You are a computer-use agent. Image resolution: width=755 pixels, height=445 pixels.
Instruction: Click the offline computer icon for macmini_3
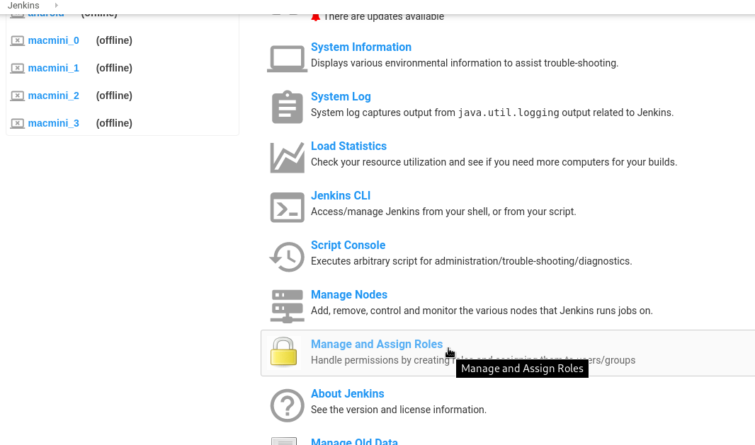point(17,123)
